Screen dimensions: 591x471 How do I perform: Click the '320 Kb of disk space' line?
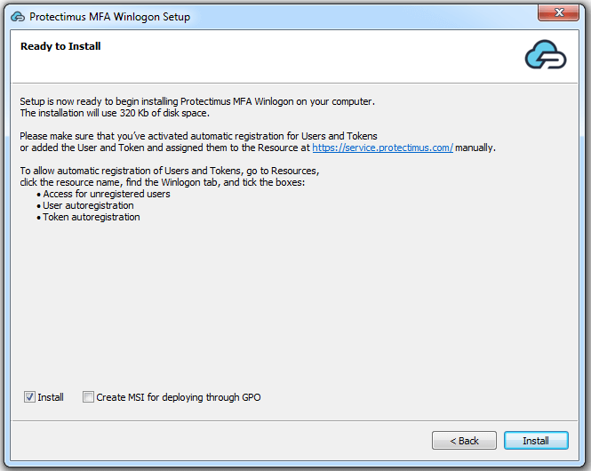(x=115, y=113)
